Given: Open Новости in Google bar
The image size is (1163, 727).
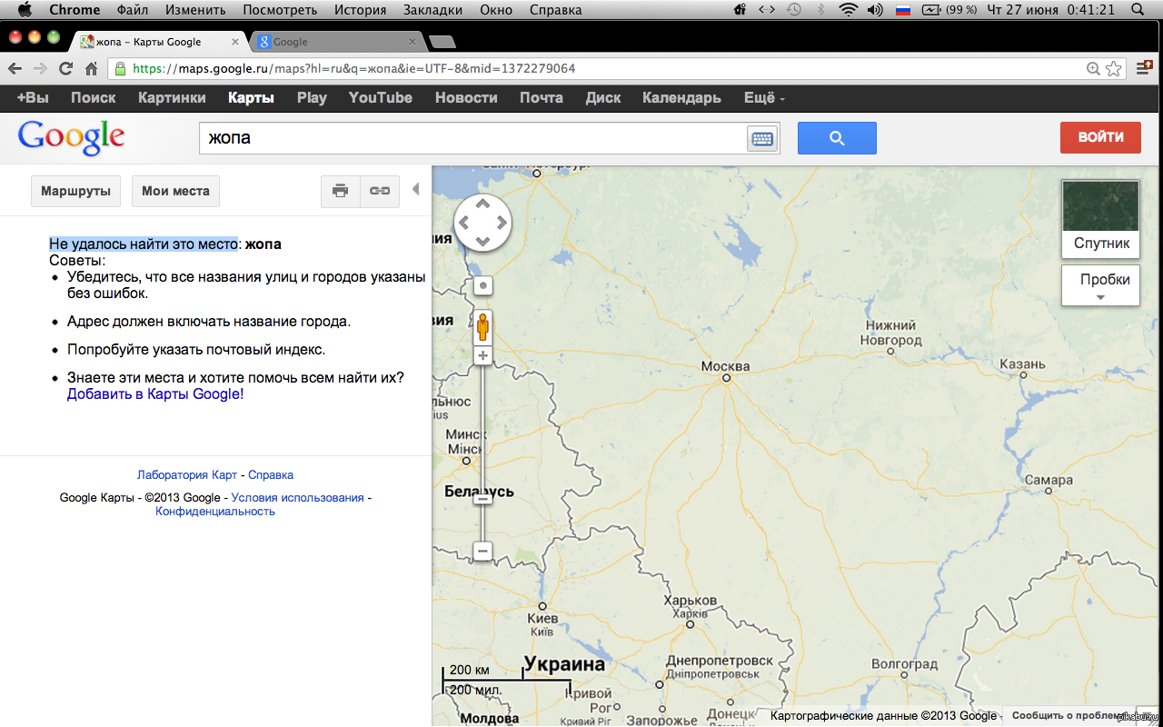Looking at the screenshot, I should (x=466, y=98).
